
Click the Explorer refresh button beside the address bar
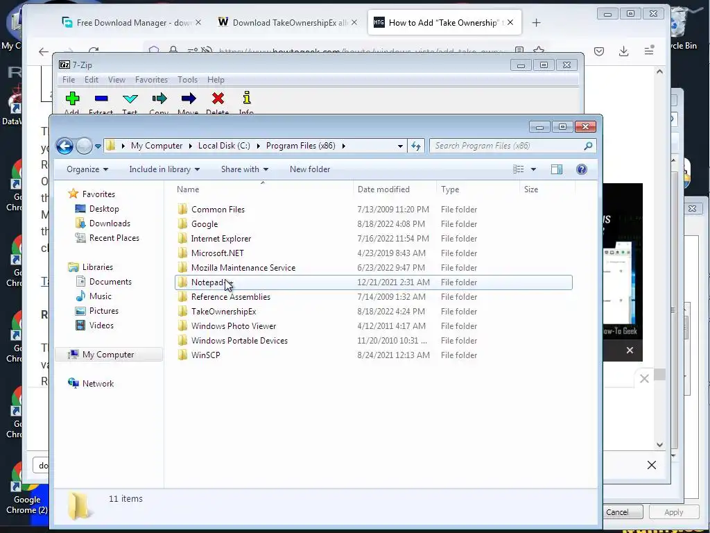pos(416,146)
